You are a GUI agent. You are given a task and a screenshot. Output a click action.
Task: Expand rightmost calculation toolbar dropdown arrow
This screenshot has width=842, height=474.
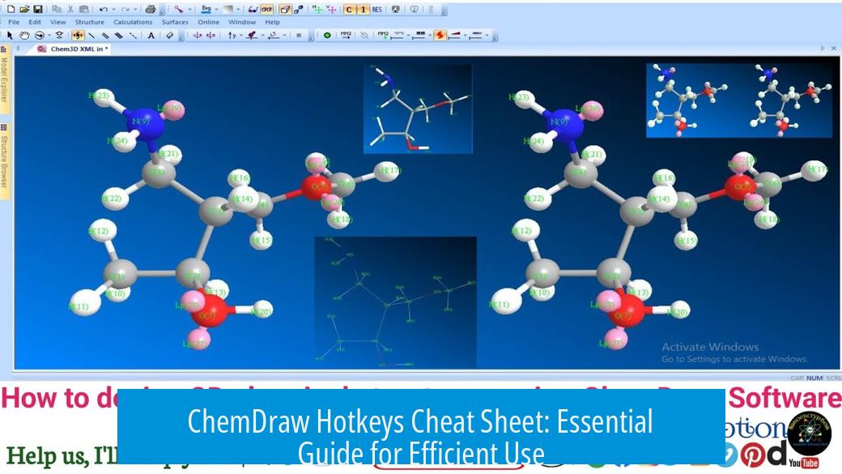point(487,35)
